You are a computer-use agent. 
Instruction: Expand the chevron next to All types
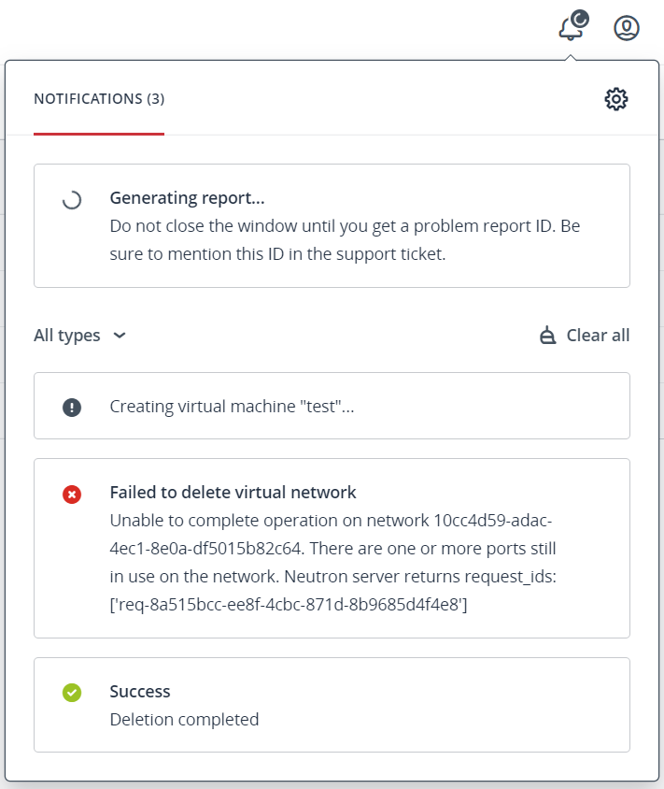coord(118,336)
